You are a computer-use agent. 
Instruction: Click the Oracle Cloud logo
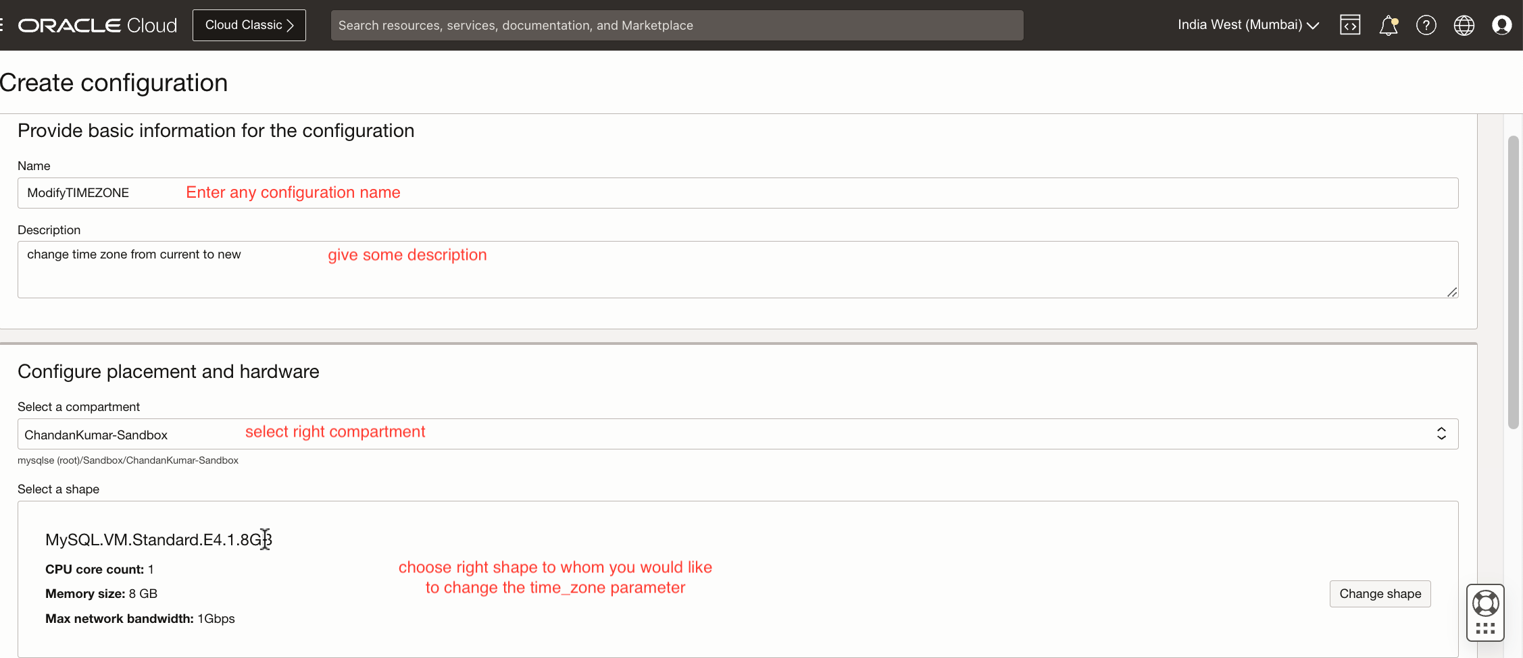pyautogui.click(x=98, y=25)
